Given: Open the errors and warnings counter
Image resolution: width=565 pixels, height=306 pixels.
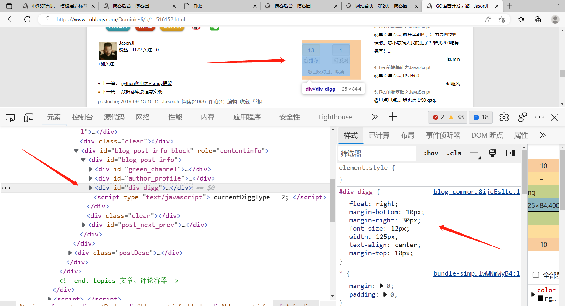Looking at the screenshot, I should tap(448, 117).
